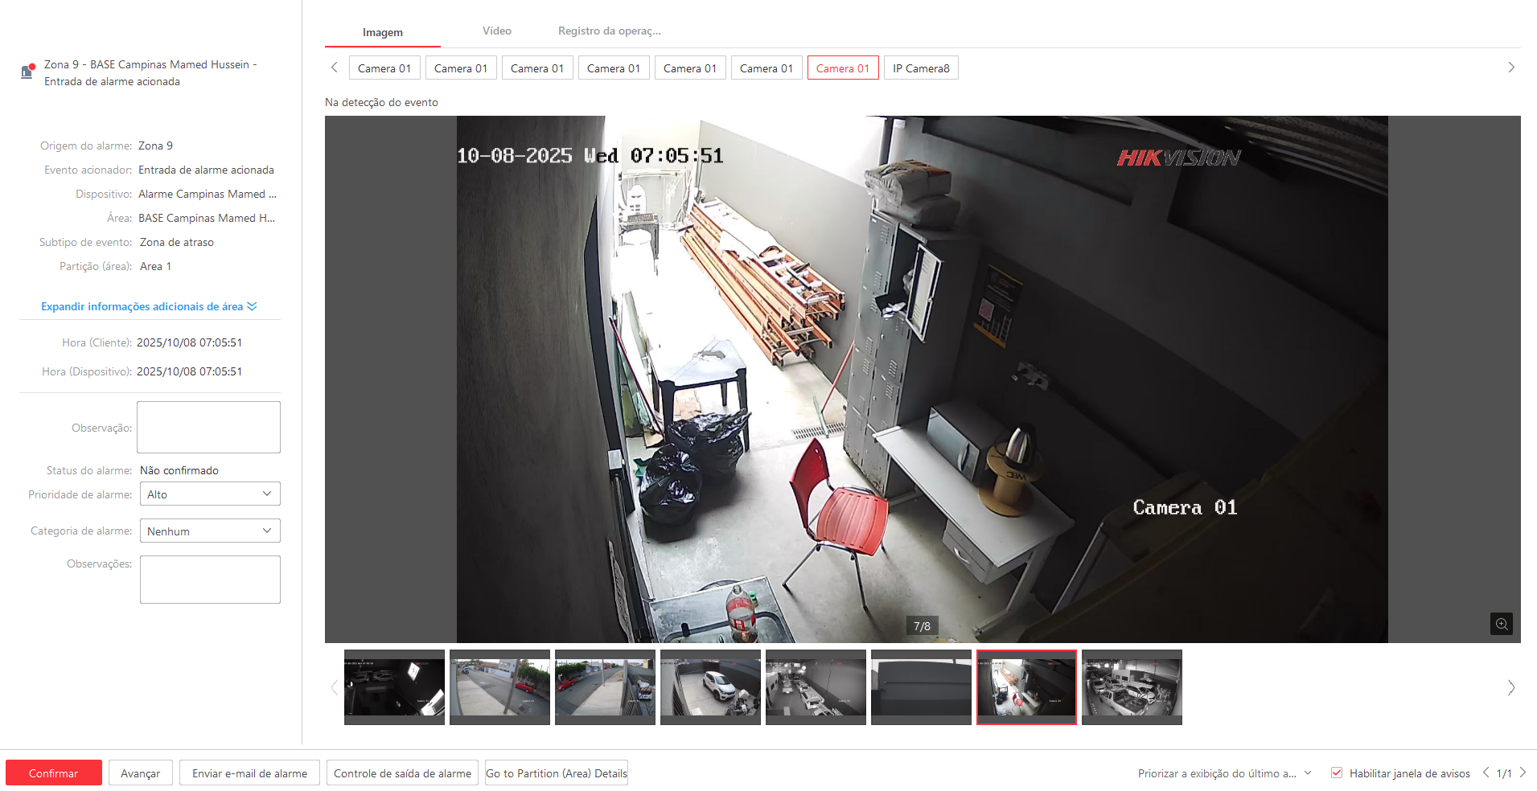The width and height of the screenshot is (1537, 791).
Task: Click Enviar e-mail de alarme button
Action: coord(249,773)
